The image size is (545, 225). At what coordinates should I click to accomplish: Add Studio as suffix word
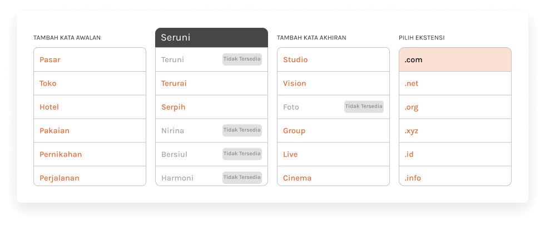(x=333, y=59)
